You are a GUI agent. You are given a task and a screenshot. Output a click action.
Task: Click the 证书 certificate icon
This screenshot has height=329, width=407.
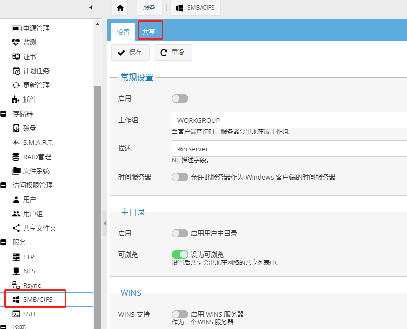[16, 57]
